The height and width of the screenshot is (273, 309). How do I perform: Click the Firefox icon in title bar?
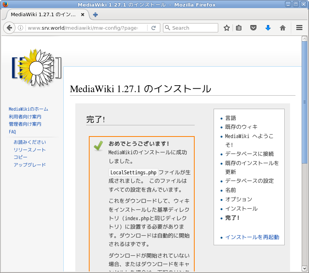coord(5,4)
